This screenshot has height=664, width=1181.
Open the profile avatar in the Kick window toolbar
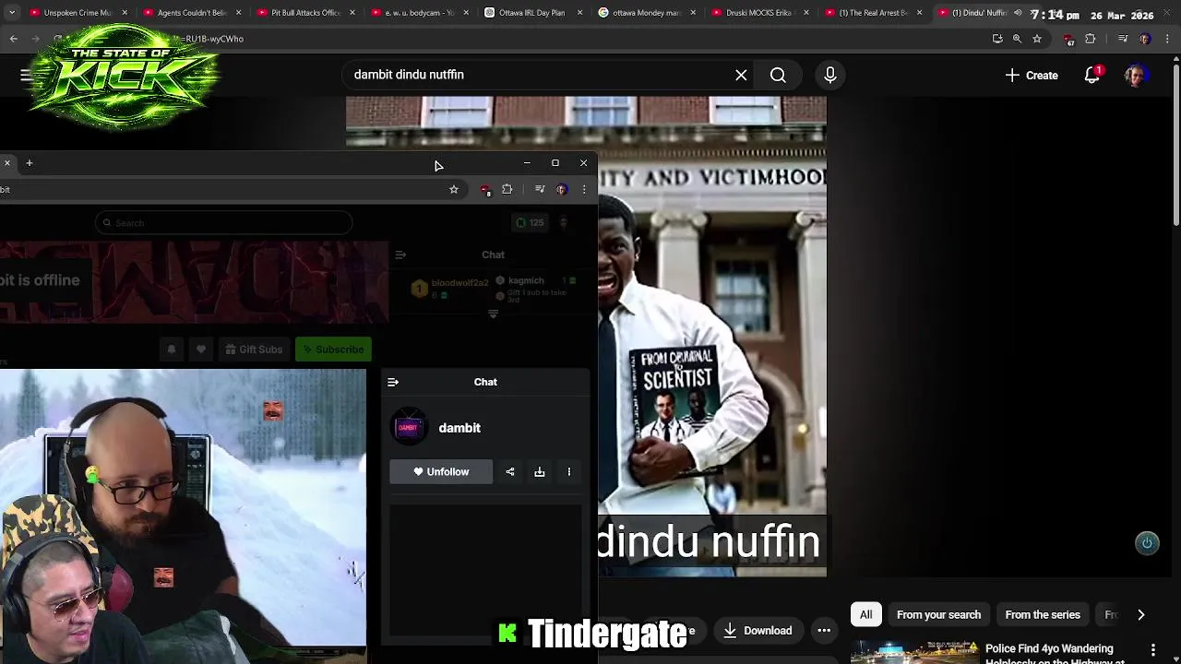click(x=561, y=189)
